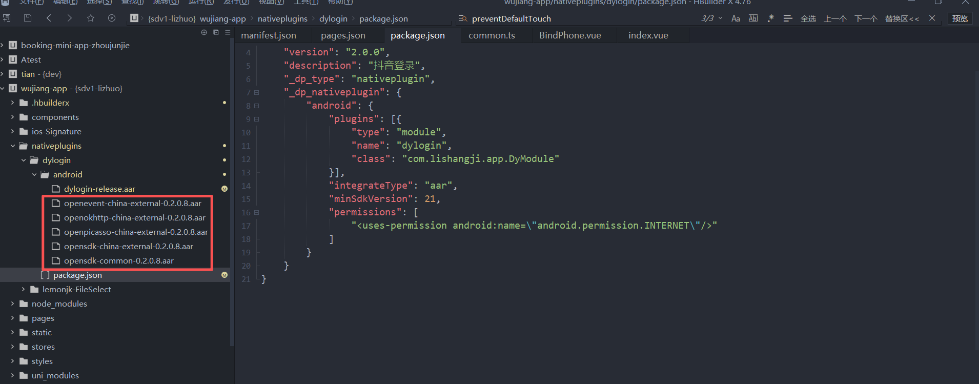Close the search bar with X
Viewport: 979px width, 384px height.
tap(932, 18)
